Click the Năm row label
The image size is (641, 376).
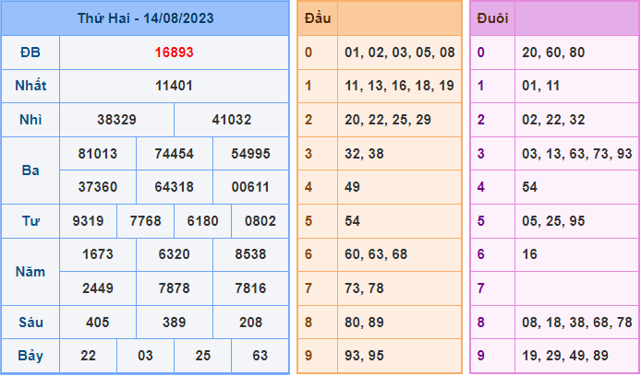tap(30, 272)
